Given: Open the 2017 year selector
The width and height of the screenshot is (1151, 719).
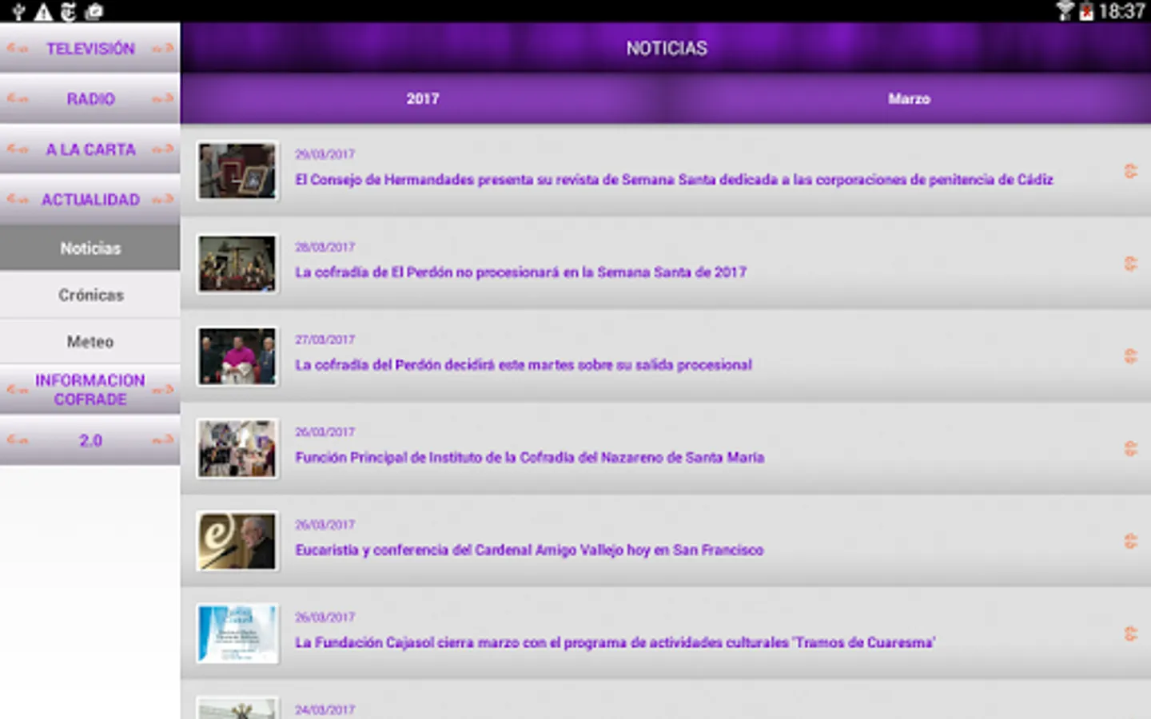Looking at the screenshot, I should tap(423, 98).
